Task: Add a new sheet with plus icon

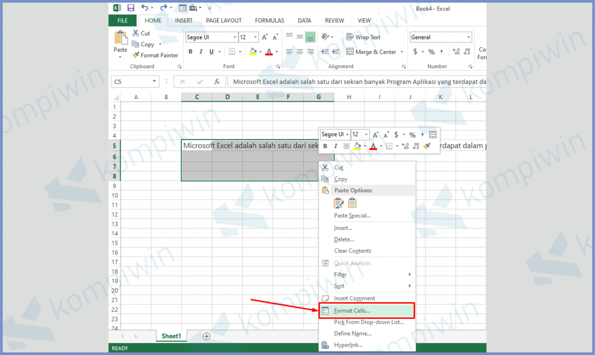Action: click(x=206, y=336)
